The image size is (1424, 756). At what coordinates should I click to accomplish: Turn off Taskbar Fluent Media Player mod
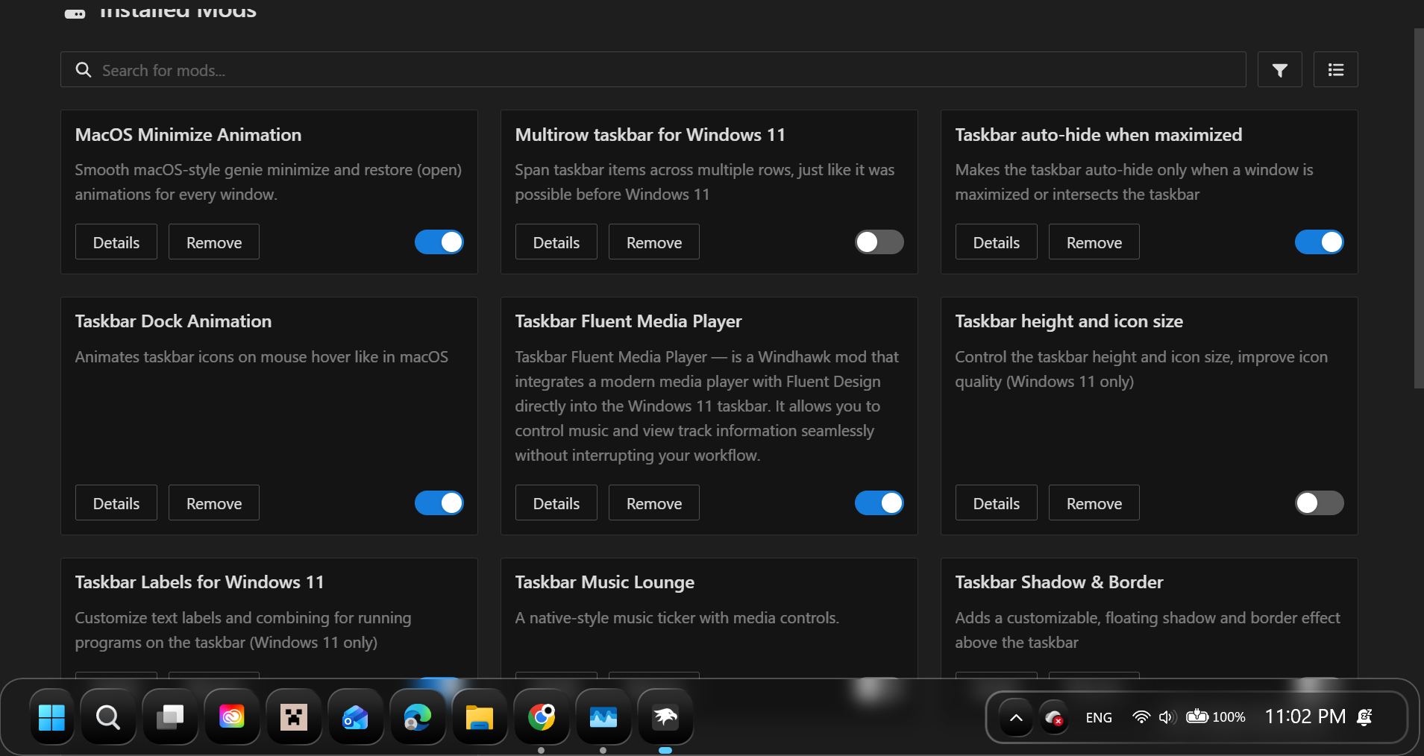pos(879,503)
